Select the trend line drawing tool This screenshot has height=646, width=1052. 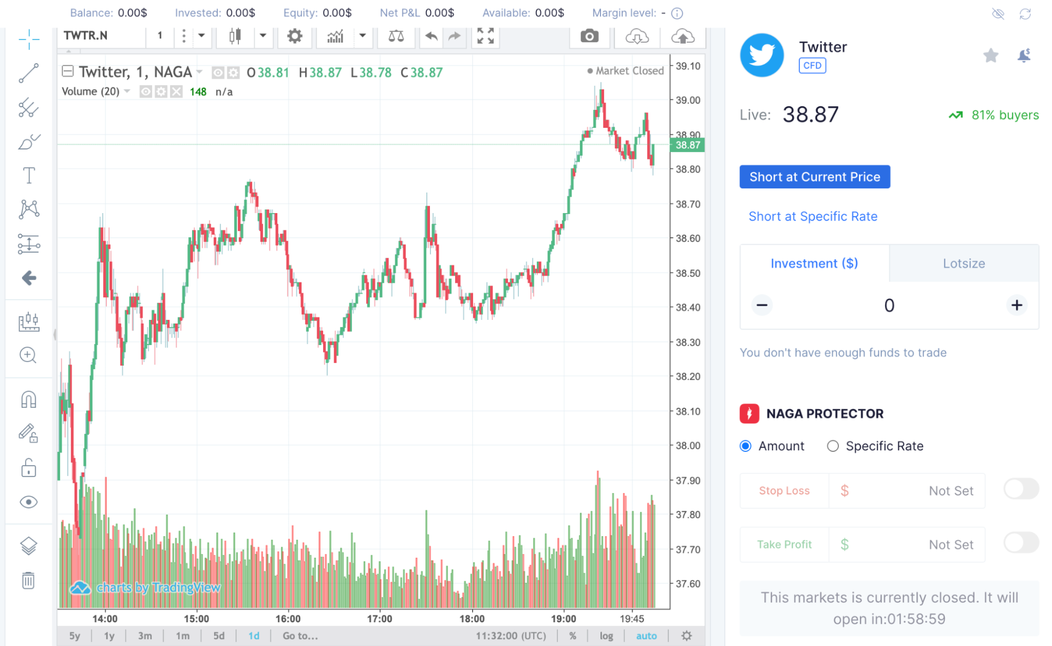click(x=28, y=73)
